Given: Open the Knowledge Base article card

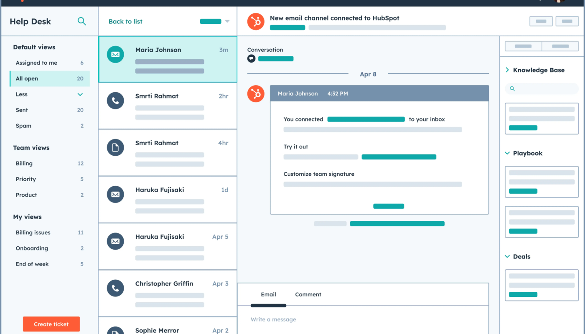Looking at the screenshot, I should point(542,119).
